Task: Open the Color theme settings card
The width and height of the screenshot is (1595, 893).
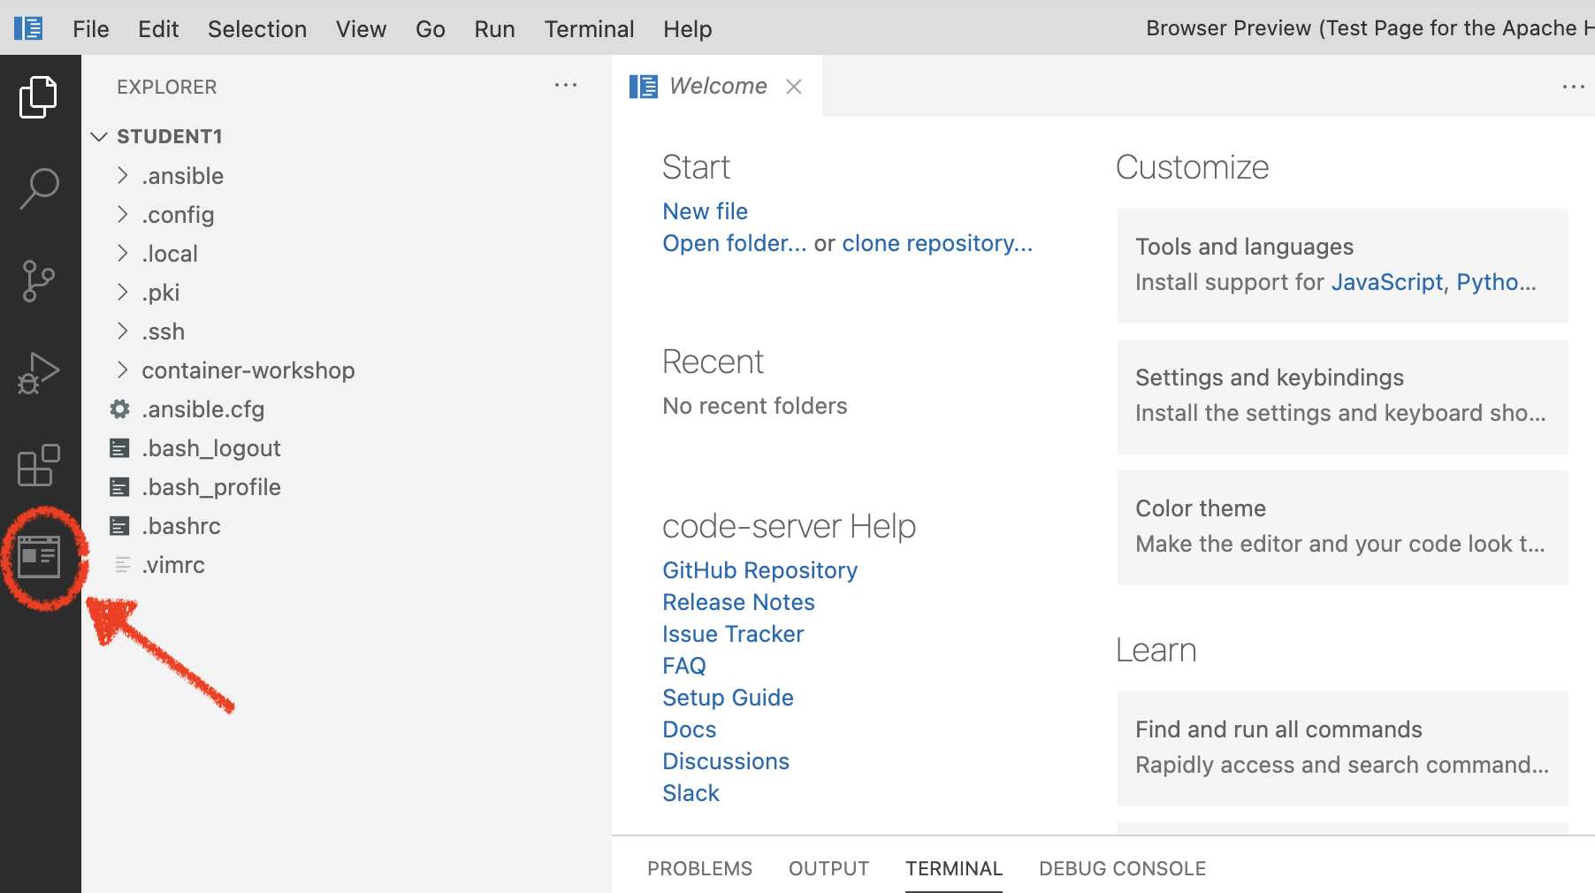Action: (1340, 528)
